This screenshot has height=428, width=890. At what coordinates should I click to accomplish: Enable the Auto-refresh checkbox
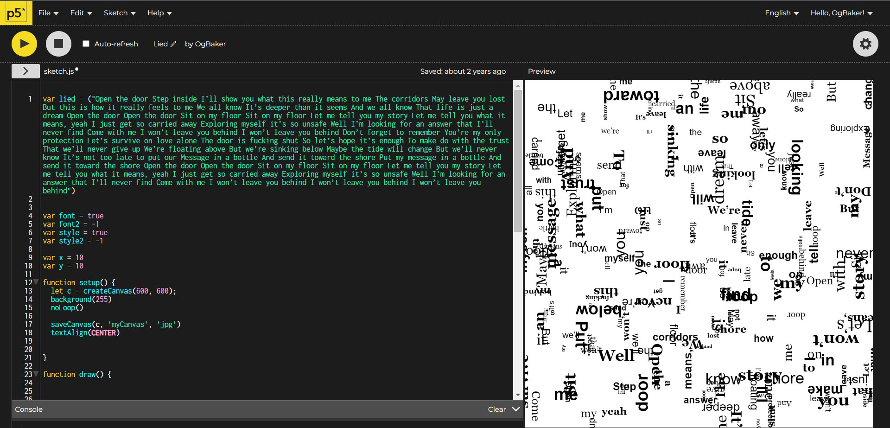coord(86,44)
